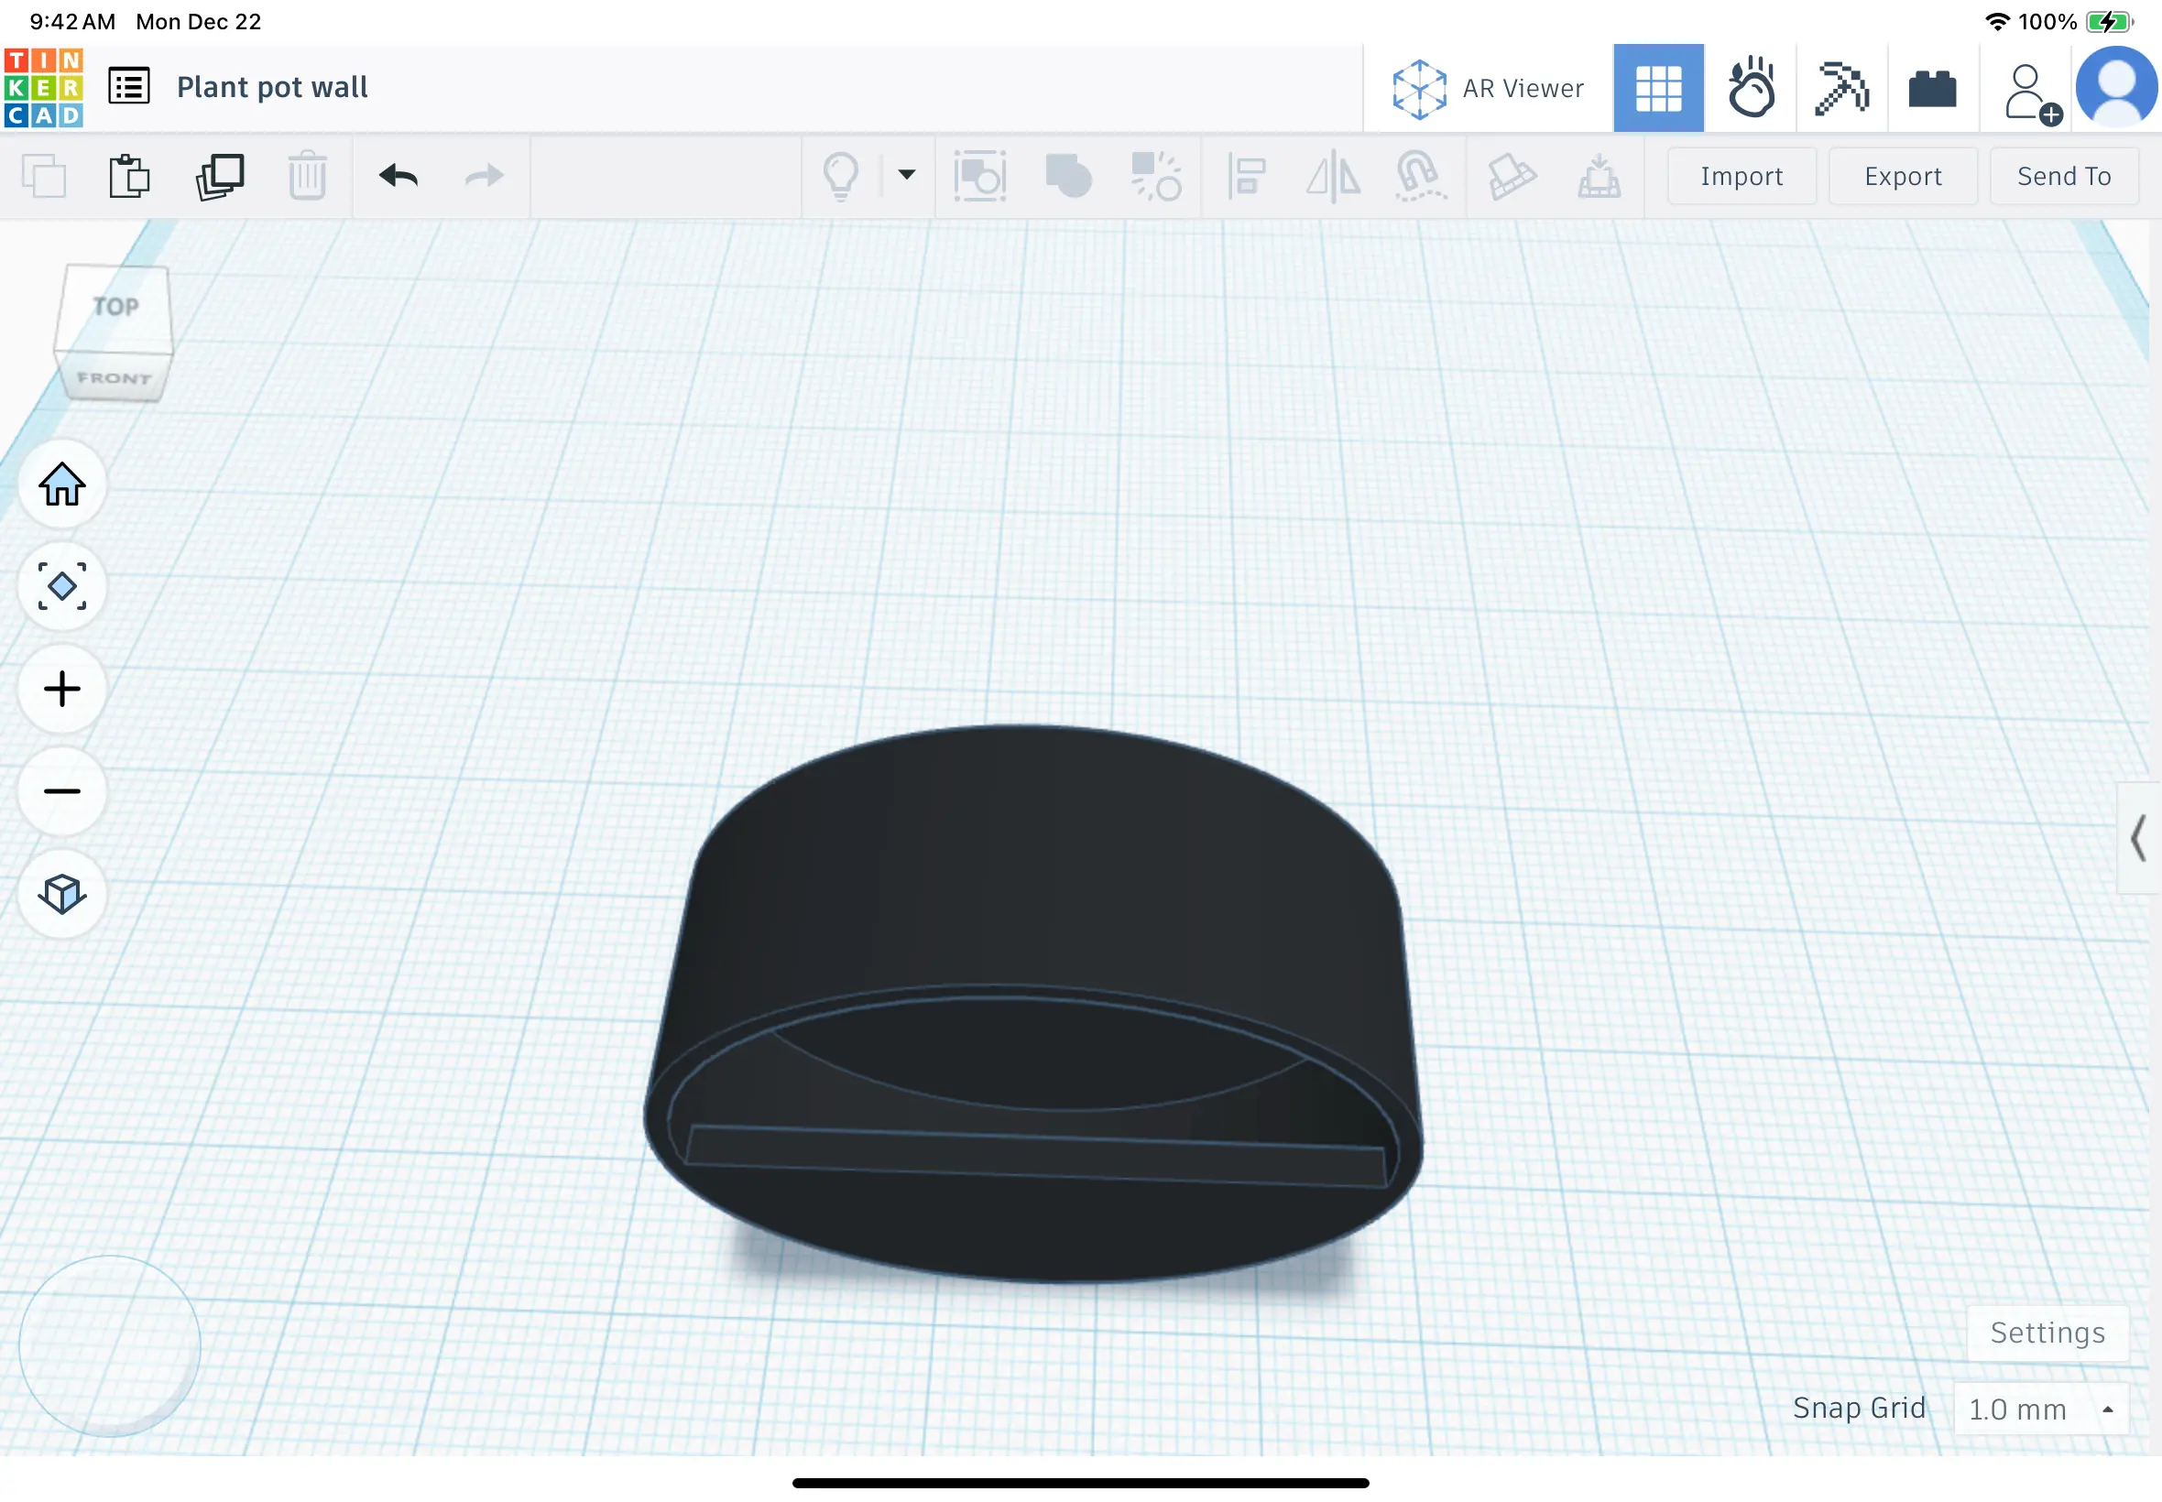
Task: Click the Mirror tool icon
Action: [1333, 176]
